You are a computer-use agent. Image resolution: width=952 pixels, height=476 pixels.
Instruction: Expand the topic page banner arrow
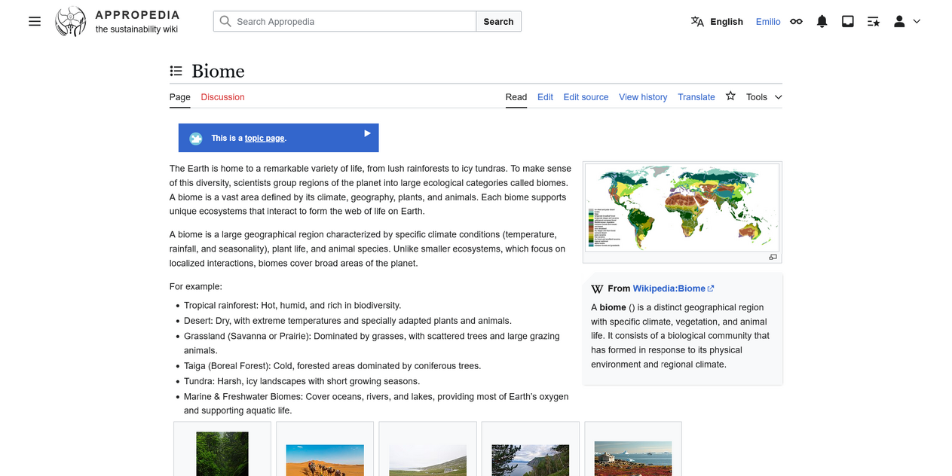[x=367, y=133]
